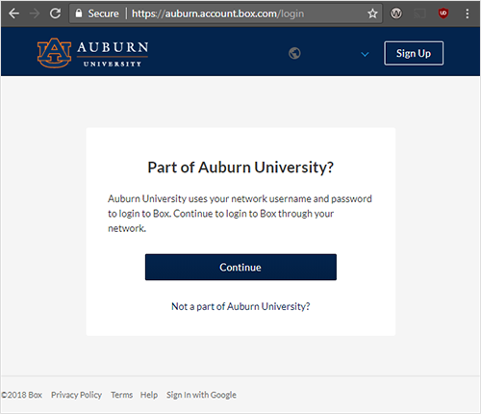Choose Sign In with Google
The height and width of the screenshot is (414, 481).
201,395
